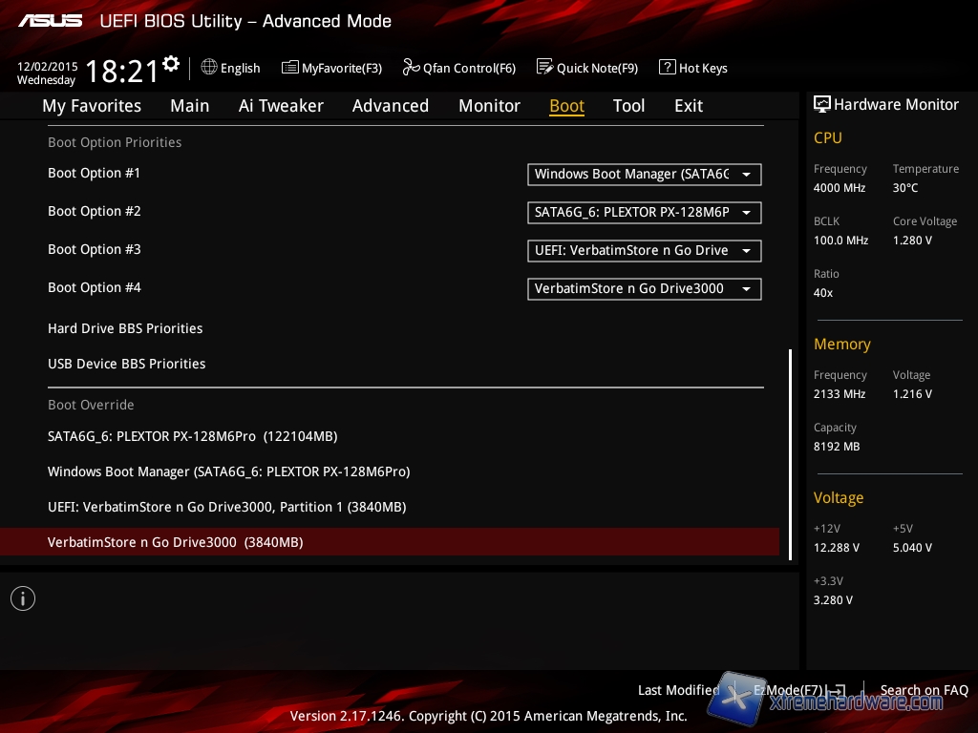This screenshot has width=978, height=733.
Task: Boot override from Windows Boot Manager entry
Action: [228, 471]
